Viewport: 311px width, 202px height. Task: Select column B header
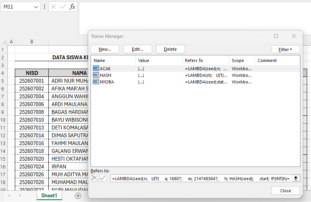[x=32, y=42]
